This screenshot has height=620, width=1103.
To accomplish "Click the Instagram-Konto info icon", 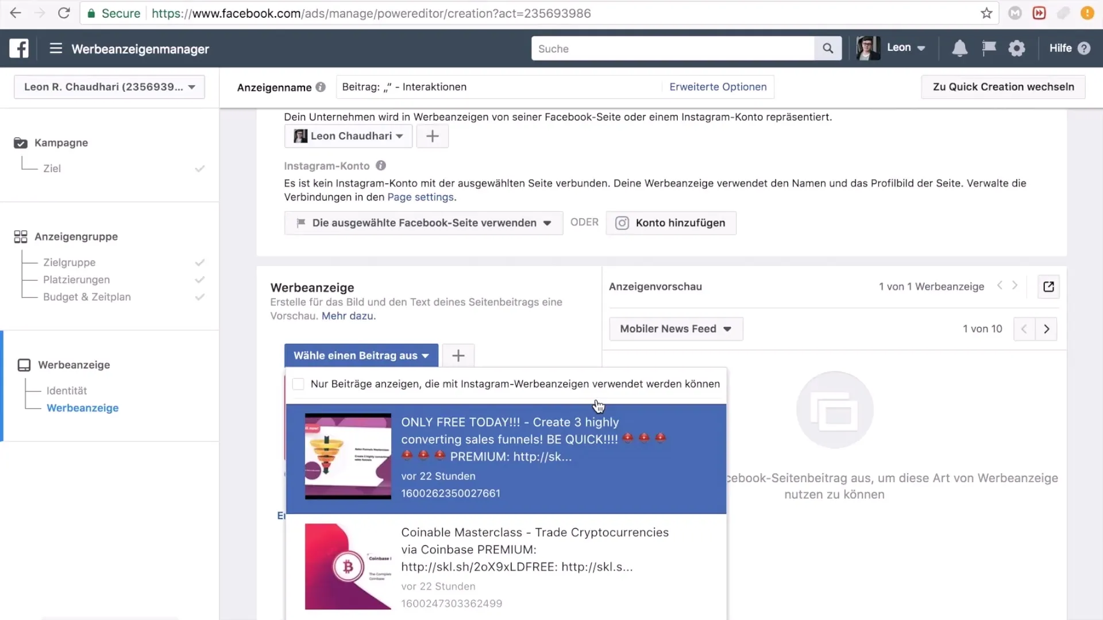I will 381,165.
